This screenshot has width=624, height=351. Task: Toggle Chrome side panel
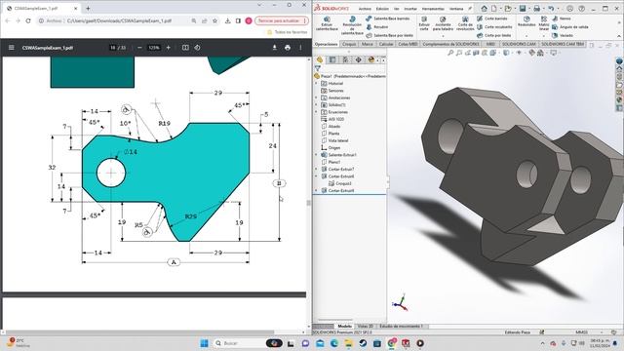pos(238,20)
